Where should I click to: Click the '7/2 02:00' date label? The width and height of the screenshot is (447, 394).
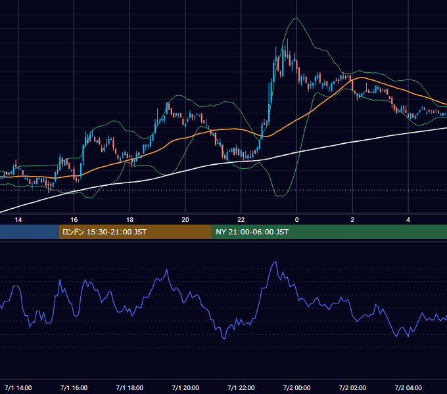(x=352, y=387)
